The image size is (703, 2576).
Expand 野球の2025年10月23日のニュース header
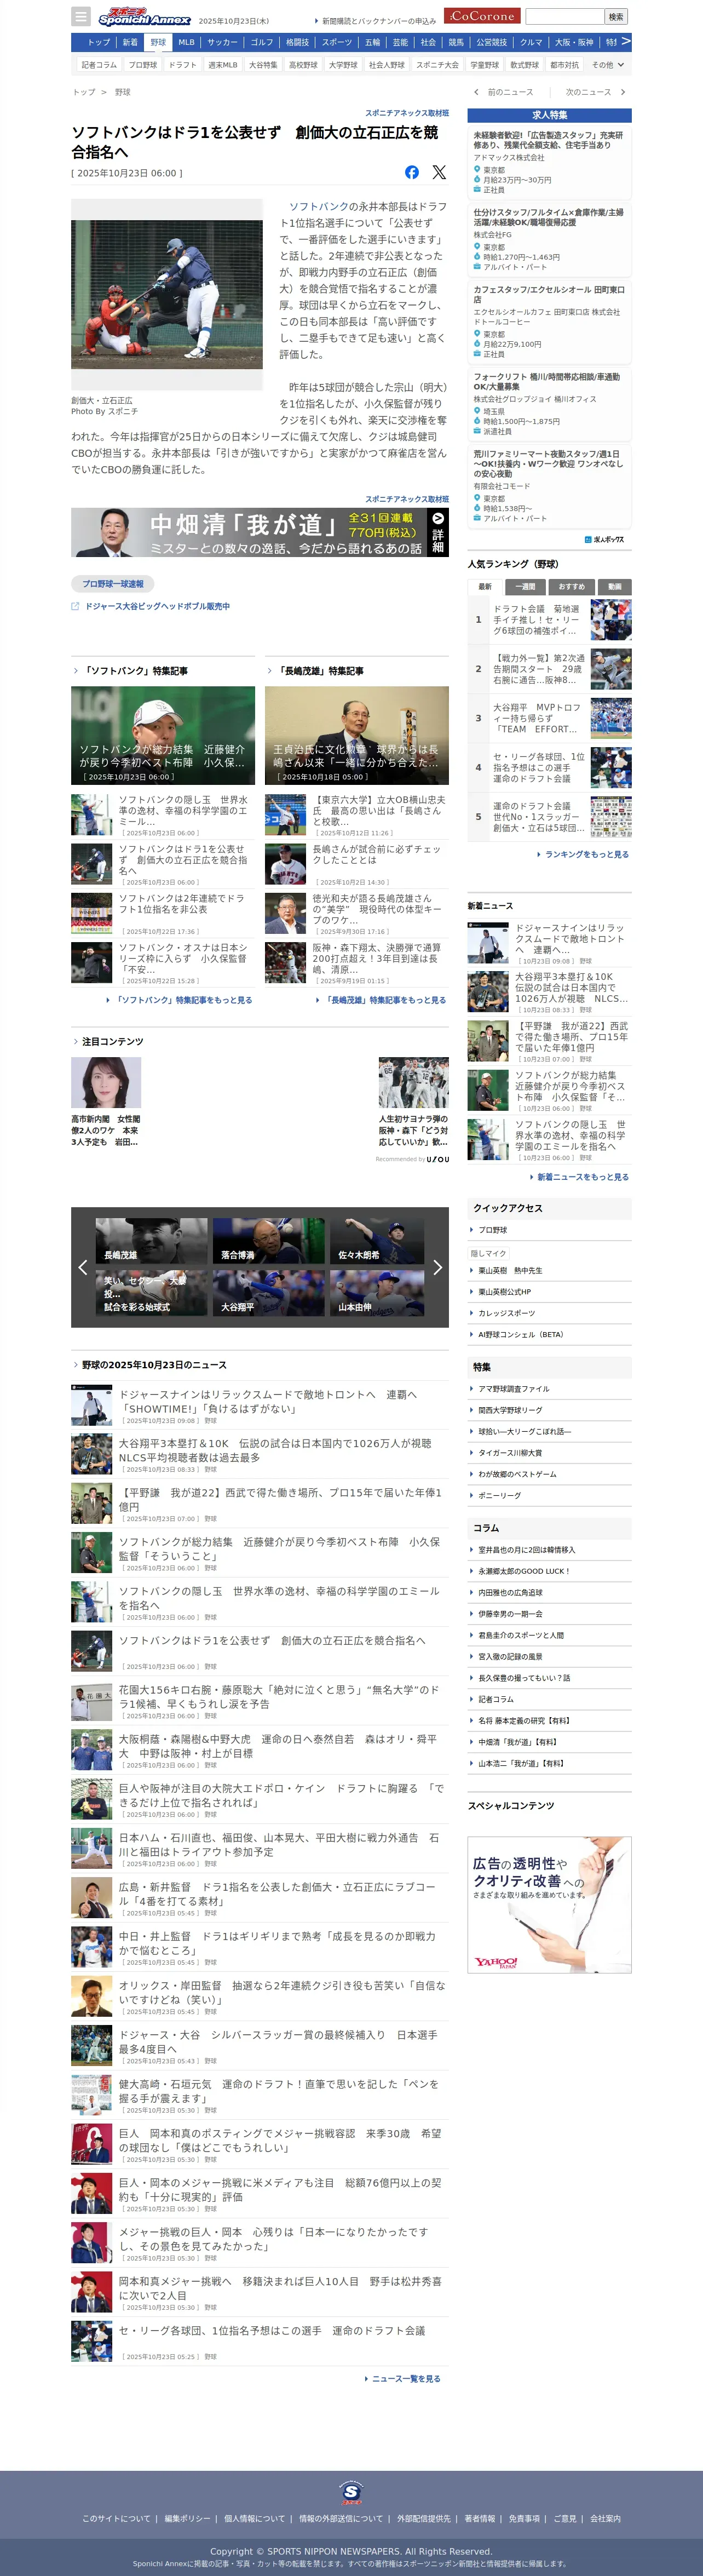pos(150,1364)
